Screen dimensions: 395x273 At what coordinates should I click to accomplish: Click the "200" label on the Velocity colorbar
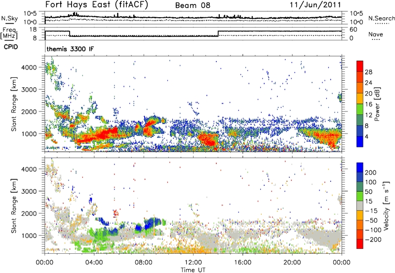[371, 172]
